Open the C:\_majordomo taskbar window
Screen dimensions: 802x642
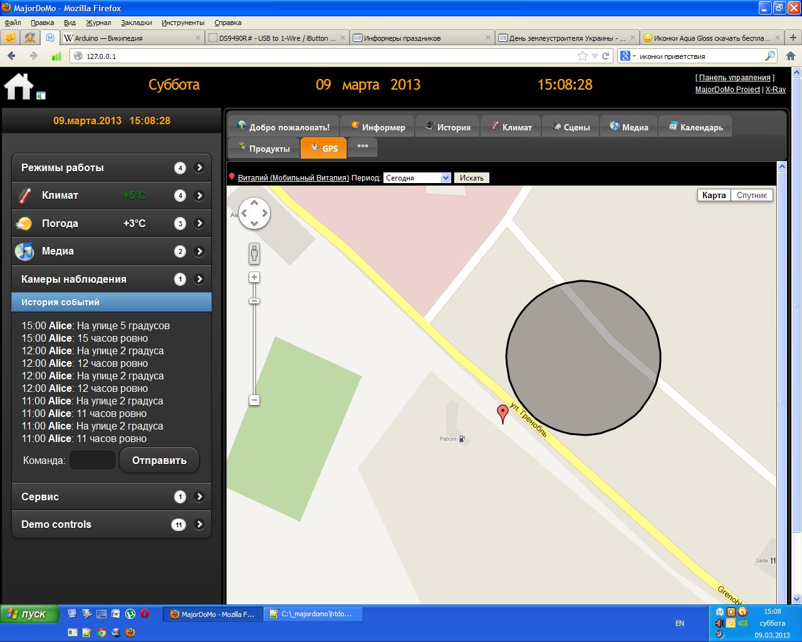(313, 614)
